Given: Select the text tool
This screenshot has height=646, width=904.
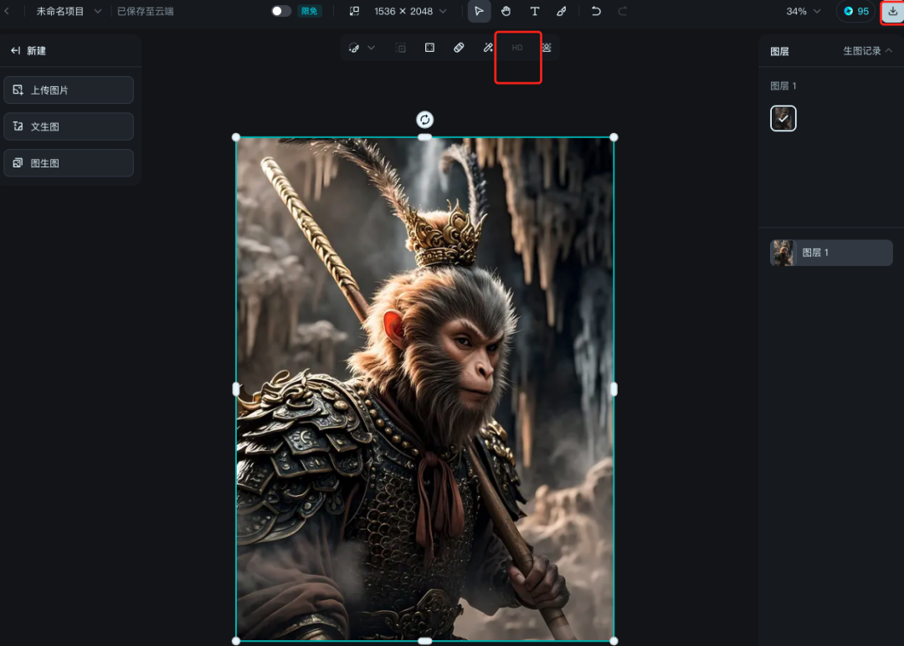Looking at the screenshot, I should pos(534,11).
